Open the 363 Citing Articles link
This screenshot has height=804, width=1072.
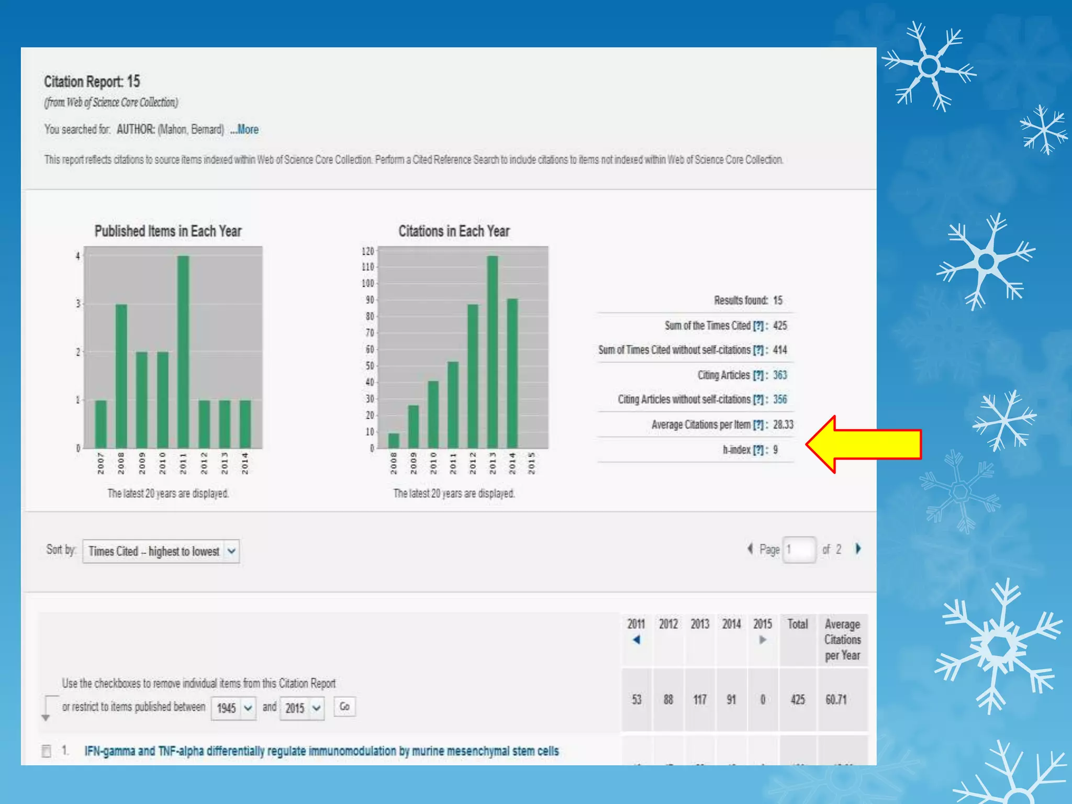pos(780,375)
